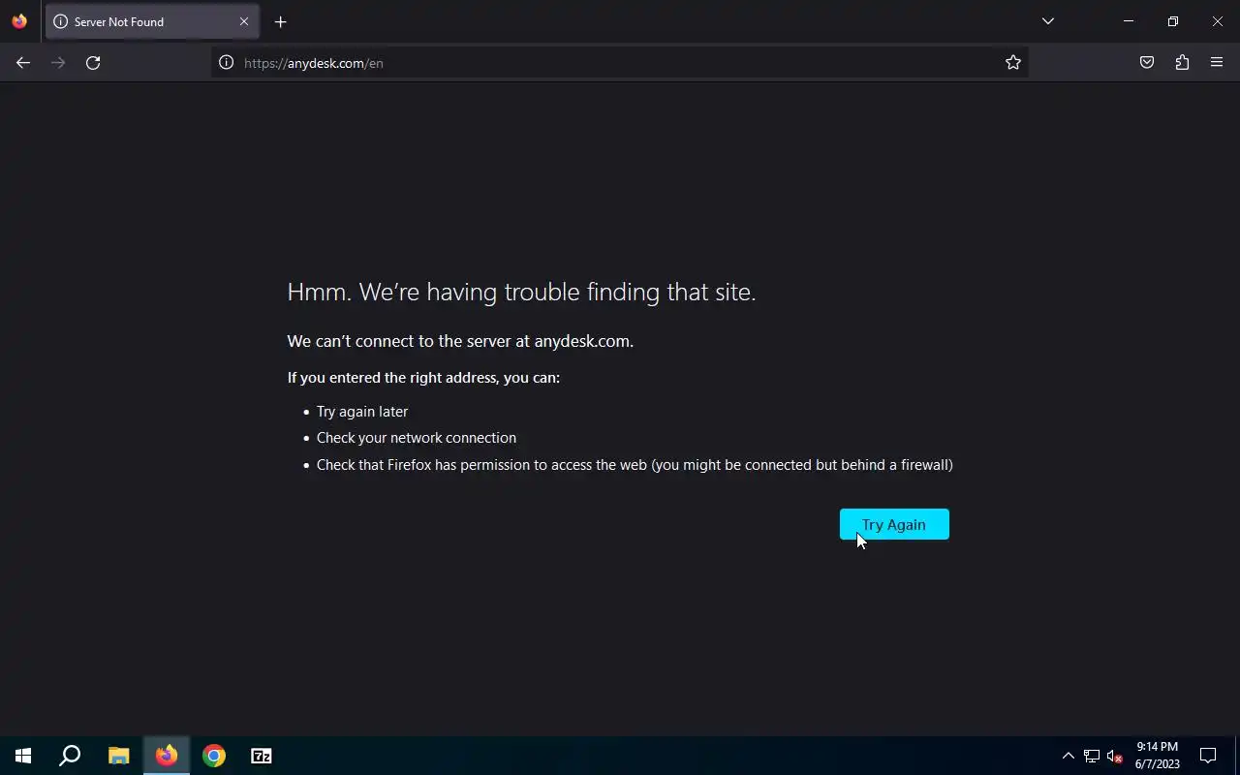Image resolution: width=1240 pixels, height=775 pixels.
Task: Save page to Pocket
Action: [x=1147, y=63]
